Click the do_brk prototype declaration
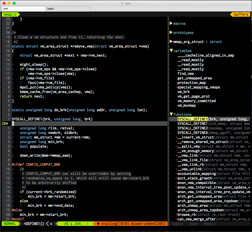 (x=79, y=110)
